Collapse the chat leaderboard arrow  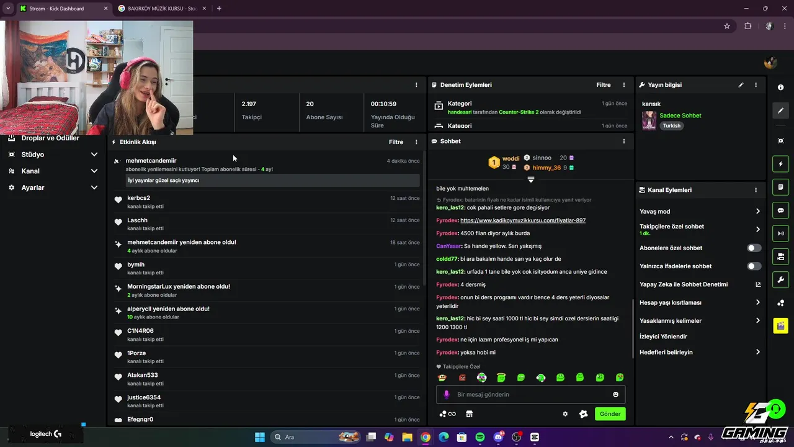coord(531,179)
